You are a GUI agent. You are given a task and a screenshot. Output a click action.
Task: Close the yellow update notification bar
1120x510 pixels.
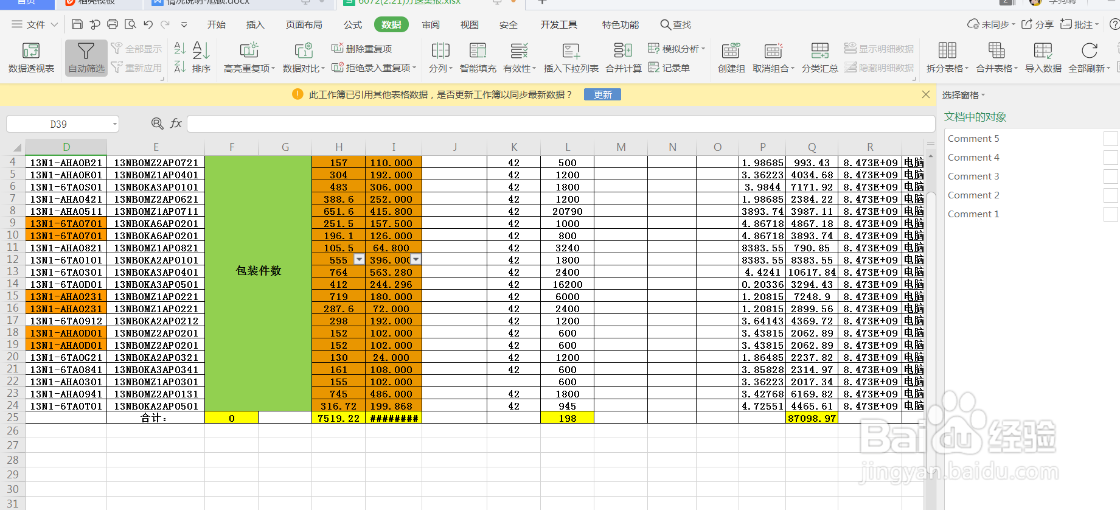pos(926,94)
